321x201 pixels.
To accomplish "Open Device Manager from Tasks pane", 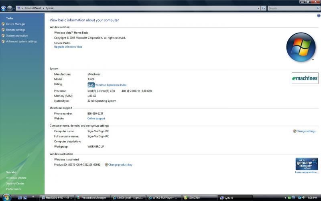I will coord(16,24).
